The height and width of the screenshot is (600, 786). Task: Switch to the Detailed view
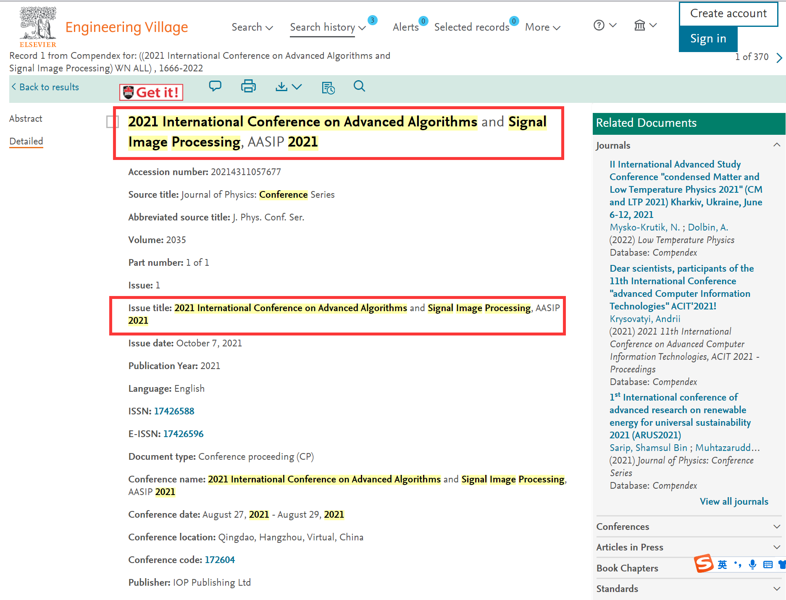click(x=26, y=141)
